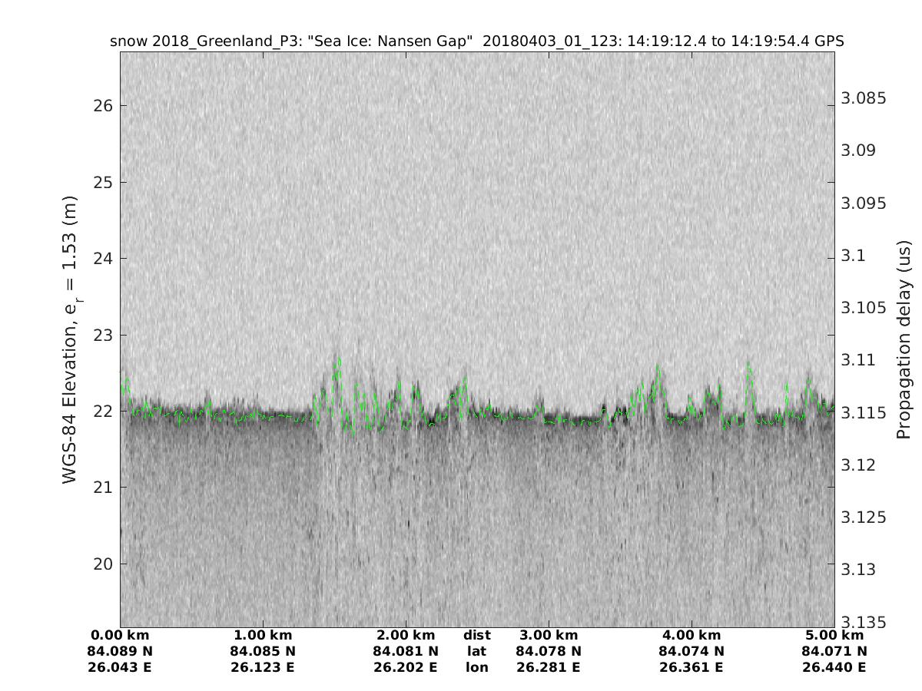Click the 3.115 propagation delay tick label
922x691 pixels.
863,413
